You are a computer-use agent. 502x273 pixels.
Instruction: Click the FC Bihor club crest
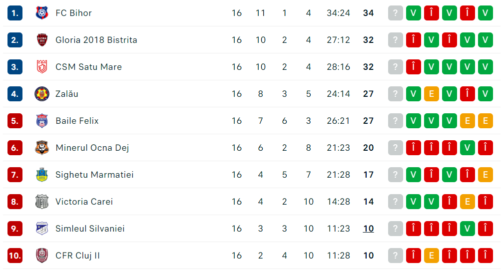click(x=42, y=13)
